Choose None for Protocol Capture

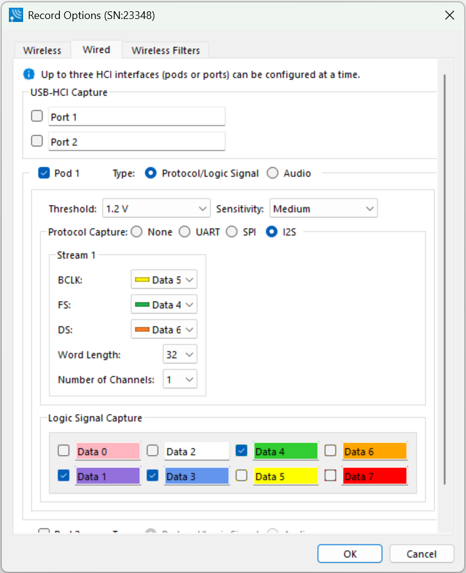pos(136,232)
